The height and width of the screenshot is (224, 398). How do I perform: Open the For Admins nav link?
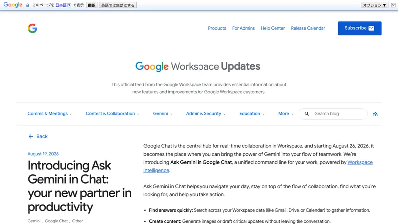pyautogui.click(x=243, y=28)
